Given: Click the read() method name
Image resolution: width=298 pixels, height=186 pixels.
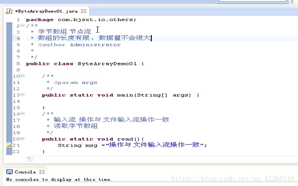Looking at the screenshot, I should coord(128,139).
